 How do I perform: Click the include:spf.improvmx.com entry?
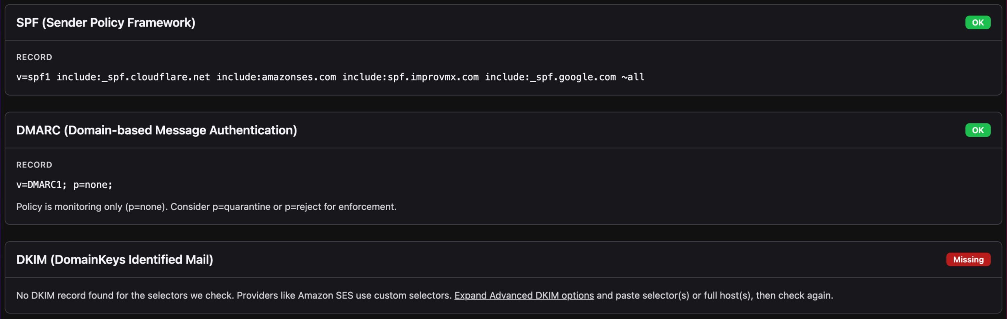(411, 77)
